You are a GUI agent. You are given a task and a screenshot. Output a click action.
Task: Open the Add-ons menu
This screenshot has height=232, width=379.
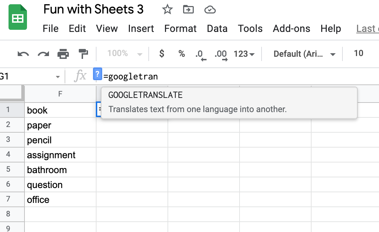(x=291, y=28)
